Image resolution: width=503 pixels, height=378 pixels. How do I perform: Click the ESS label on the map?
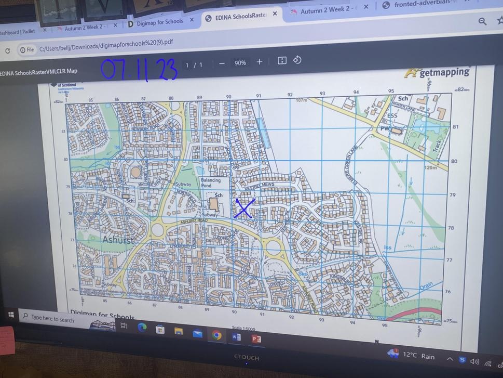pos(392,115)
